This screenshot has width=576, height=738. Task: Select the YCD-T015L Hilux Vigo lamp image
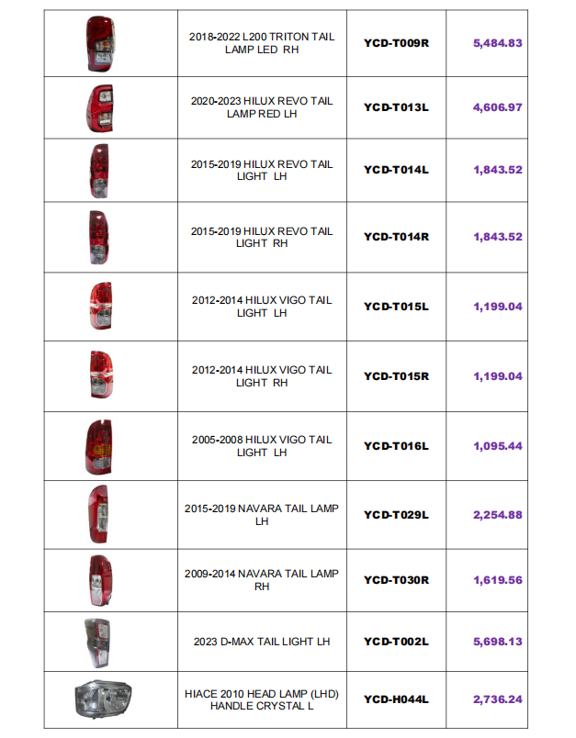click(101, 306)
